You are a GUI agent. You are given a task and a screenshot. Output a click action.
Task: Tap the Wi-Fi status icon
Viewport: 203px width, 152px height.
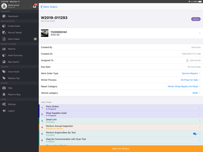(x=189, y=1)
